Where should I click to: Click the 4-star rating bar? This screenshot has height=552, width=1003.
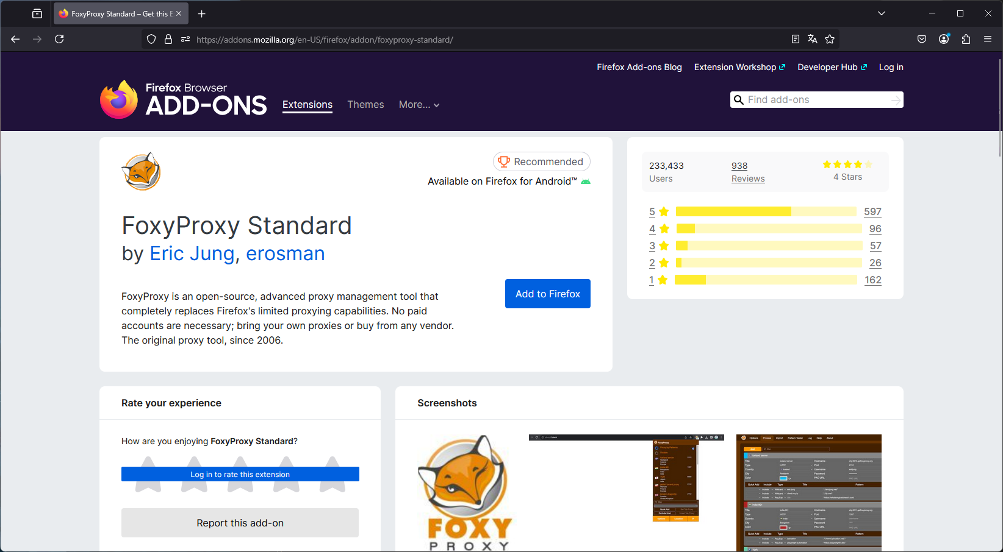pyautogui.click(x=769, y=228)
